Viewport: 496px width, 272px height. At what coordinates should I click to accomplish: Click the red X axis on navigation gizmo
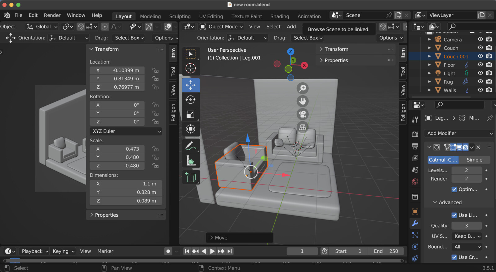[x=304, y=65]
